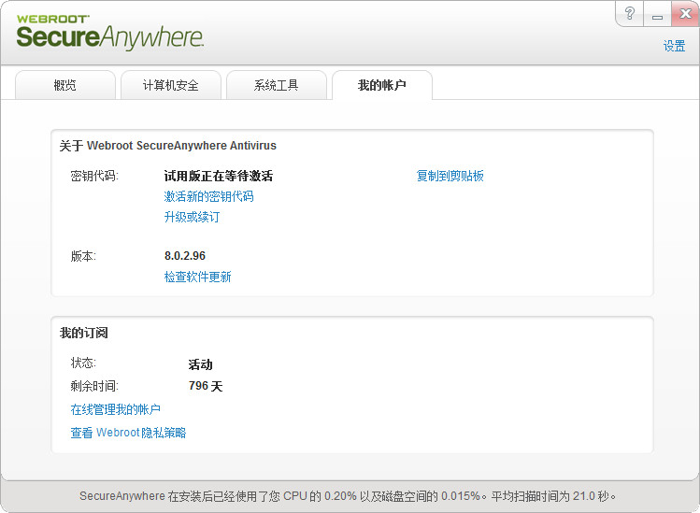Click the status bar CPU usage message
700x513 pixels.
(x=348, y=496)
